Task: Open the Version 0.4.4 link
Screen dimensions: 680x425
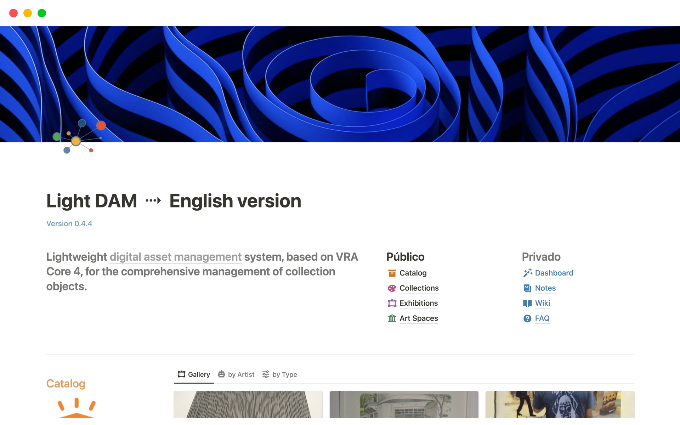Action: [x=69, y=223]
